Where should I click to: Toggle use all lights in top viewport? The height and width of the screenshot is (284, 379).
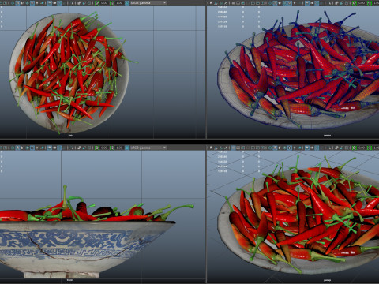pos(37,3)
